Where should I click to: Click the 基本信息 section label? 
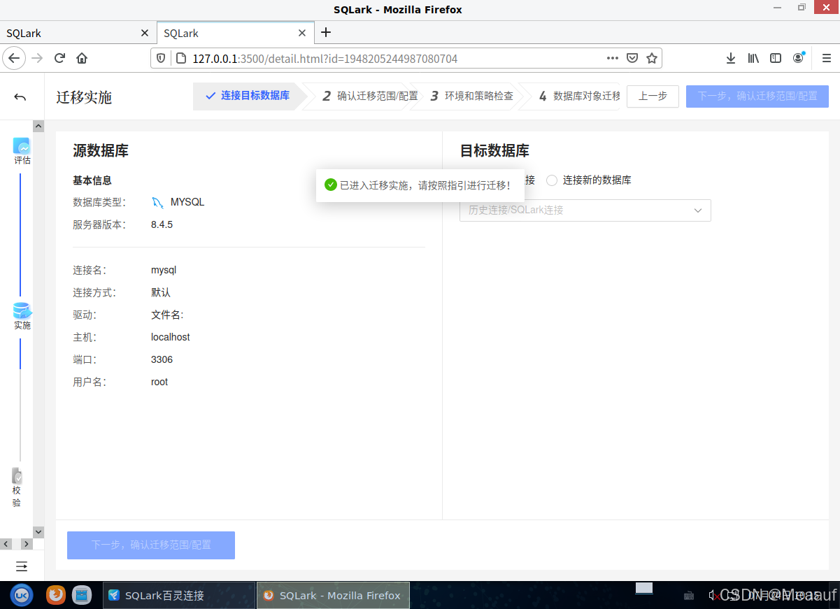92,180
